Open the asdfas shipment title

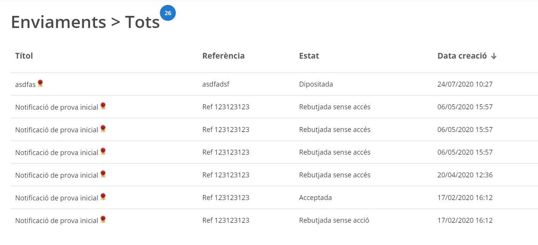coord(25,84)
